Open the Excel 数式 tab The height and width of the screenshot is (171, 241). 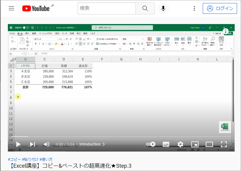(57, 33)
